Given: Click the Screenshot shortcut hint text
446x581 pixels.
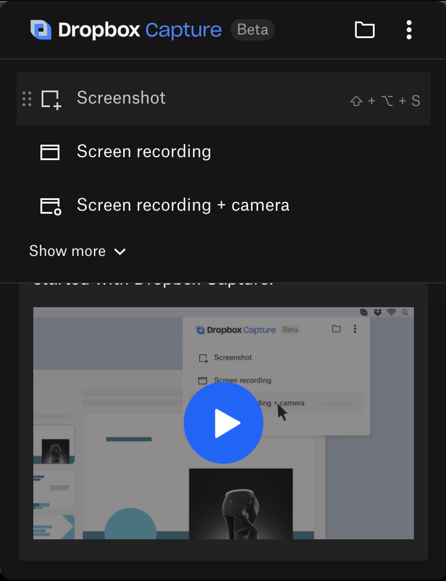Looking at the screenshot, I should (x=385, y=101).
